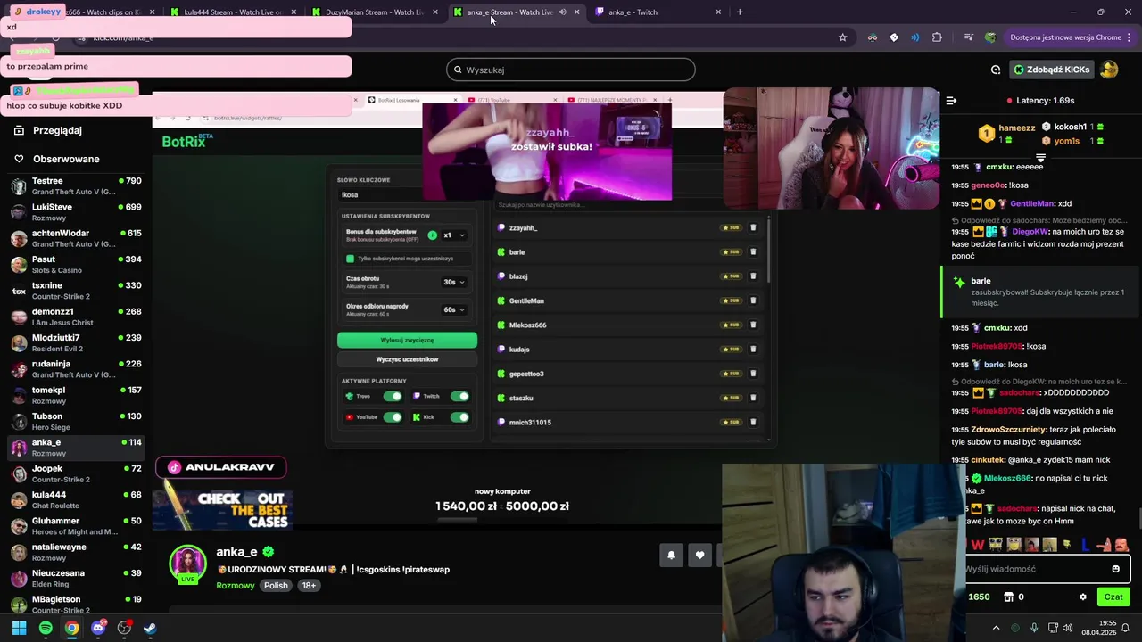Click trash icon in blazej row
The height and width of the screenshot is (642, 1142).
pyautogui.click(x=753, y=276)
